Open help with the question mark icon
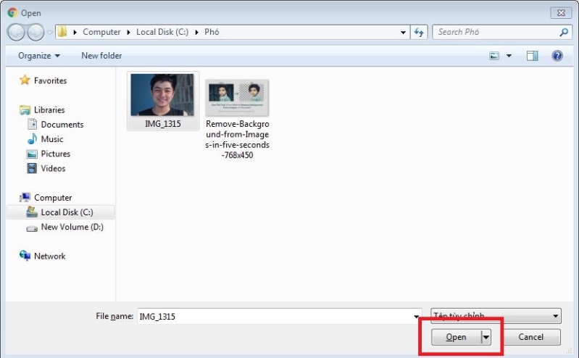 pos(557,56)
